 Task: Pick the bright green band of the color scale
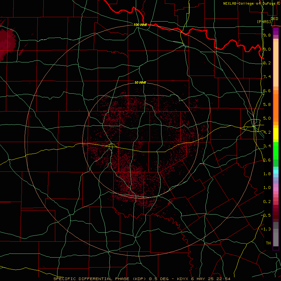276,150
